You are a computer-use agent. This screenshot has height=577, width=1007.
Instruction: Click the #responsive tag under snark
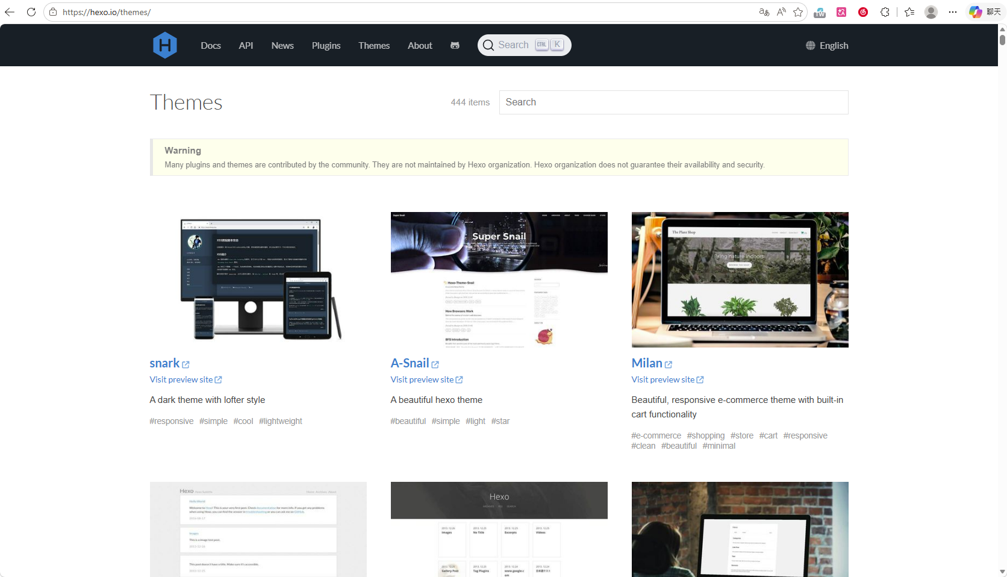(172, 421)
